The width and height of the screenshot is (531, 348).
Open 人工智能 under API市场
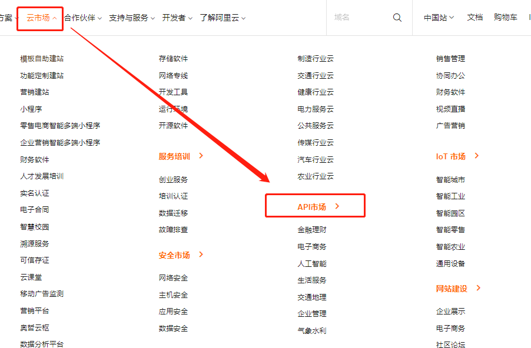(x=312, y=263)
